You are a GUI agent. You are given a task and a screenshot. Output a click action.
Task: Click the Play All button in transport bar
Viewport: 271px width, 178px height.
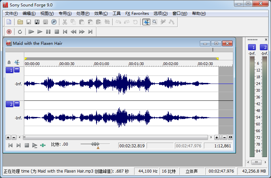click(x=31, y=32)
